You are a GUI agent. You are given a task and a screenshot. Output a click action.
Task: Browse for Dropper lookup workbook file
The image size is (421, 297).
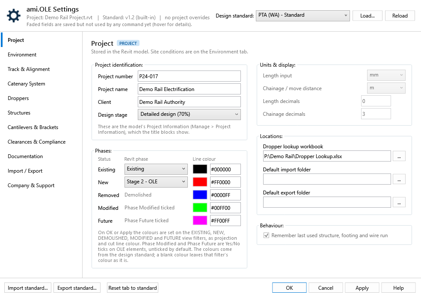pos(399,156)
